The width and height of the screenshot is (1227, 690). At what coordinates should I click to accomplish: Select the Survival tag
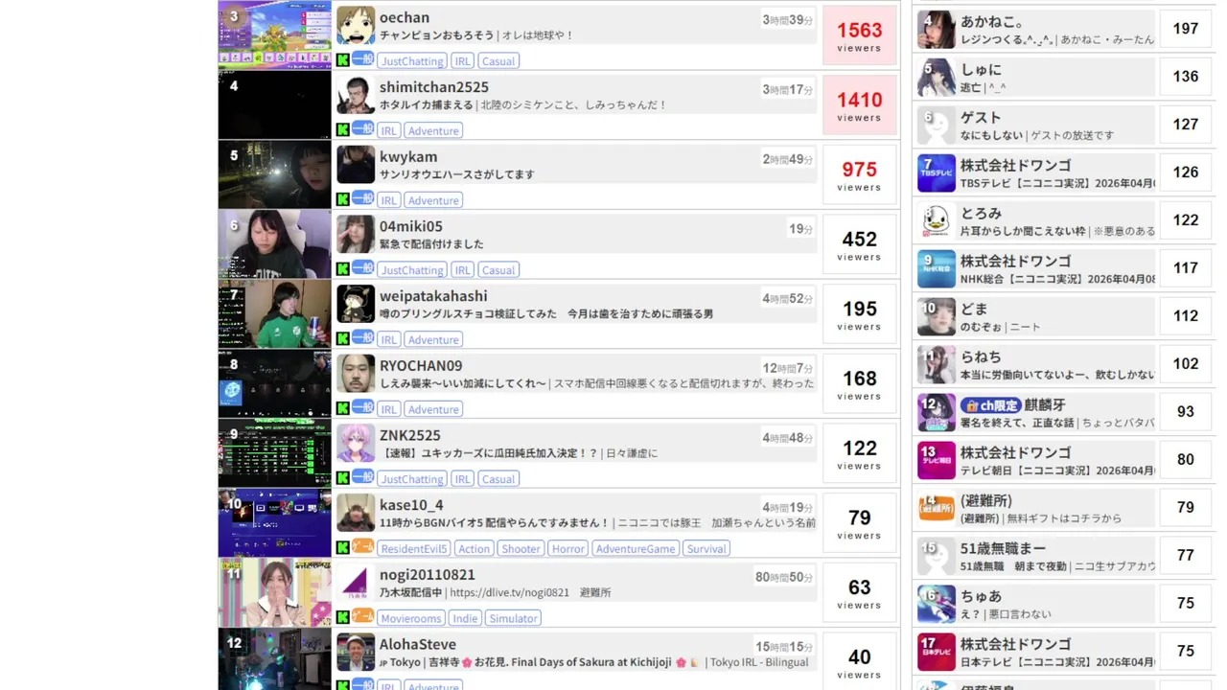tap(706, 549)
